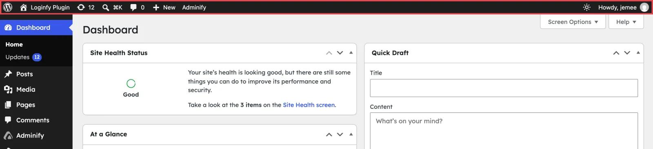Collapse the At a Glance panel

coord(351,134)
